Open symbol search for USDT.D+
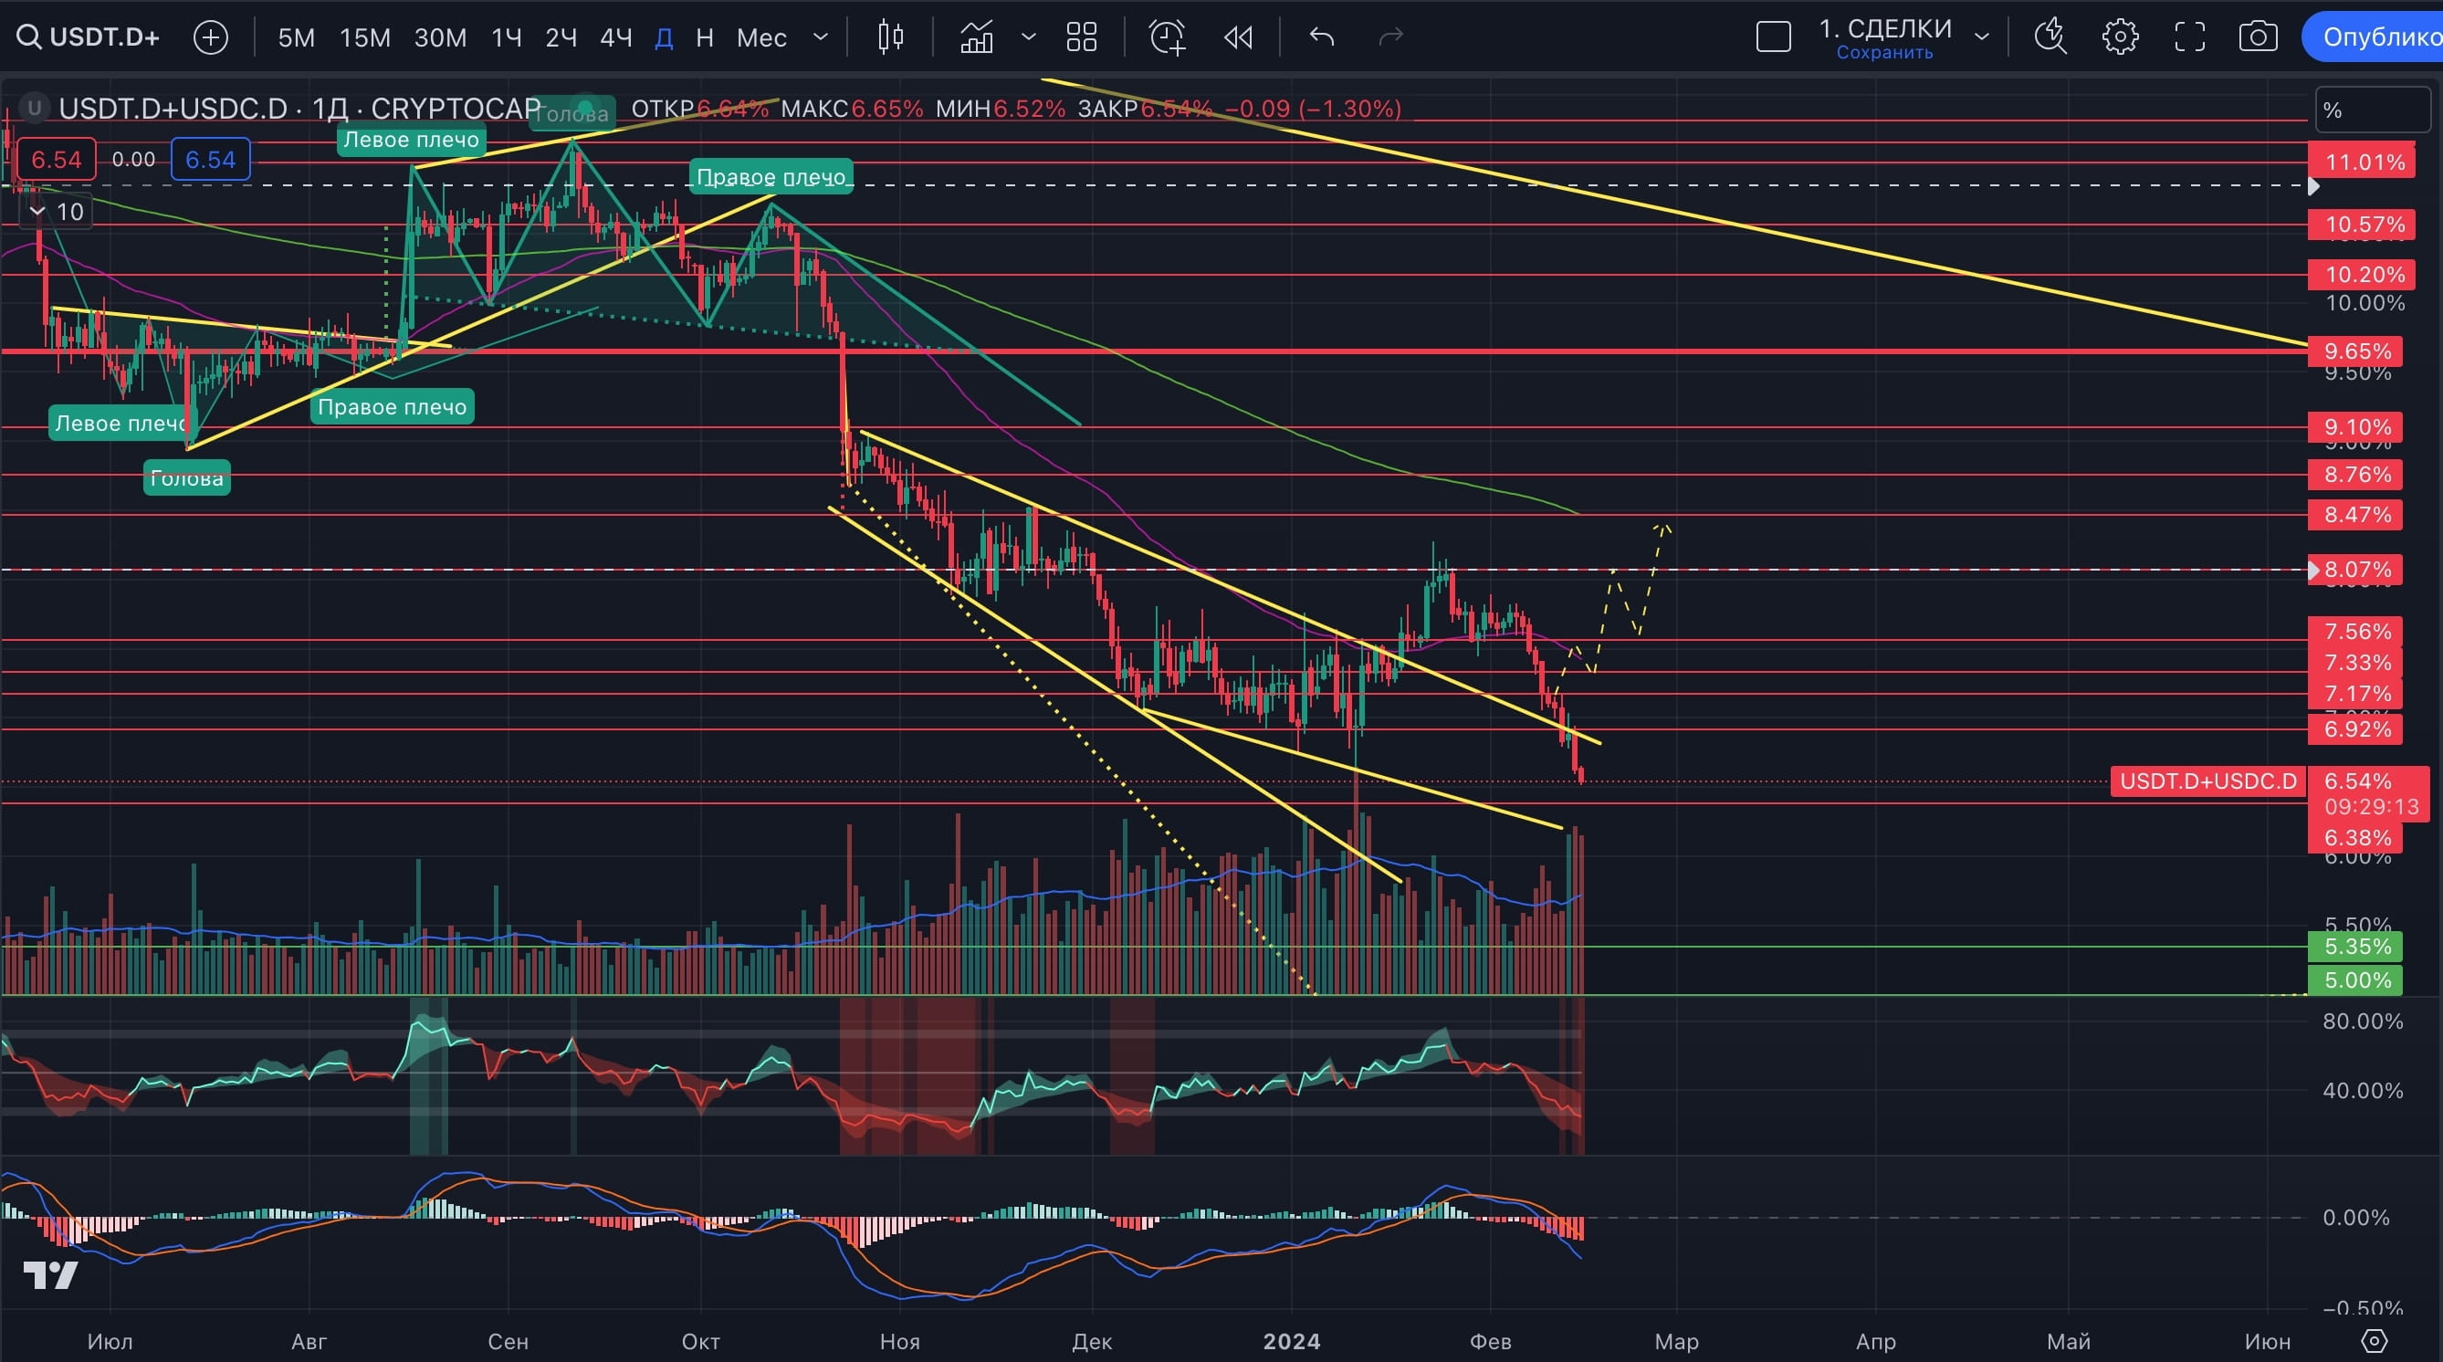2443x1362 pixels. tap(89, 37)
